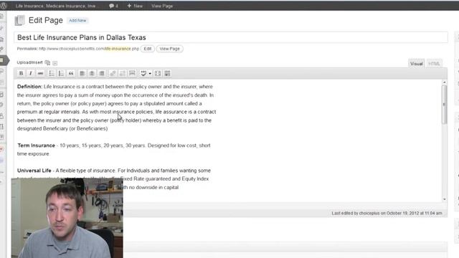Click the Pages icon in the left sidebar
Viewport: 459px width, 258px height.
click(x=2, y=60)
